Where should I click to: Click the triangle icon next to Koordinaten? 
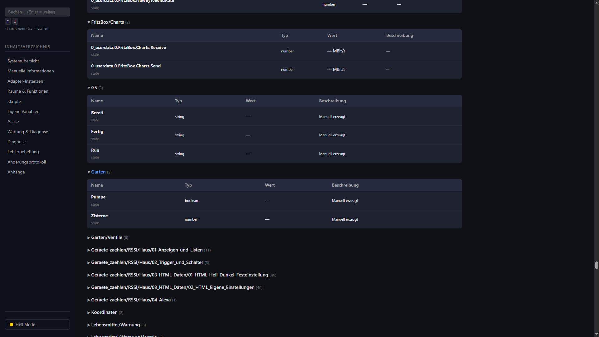[89, 312]
